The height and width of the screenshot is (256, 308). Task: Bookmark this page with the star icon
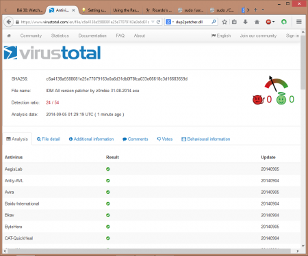224,22
